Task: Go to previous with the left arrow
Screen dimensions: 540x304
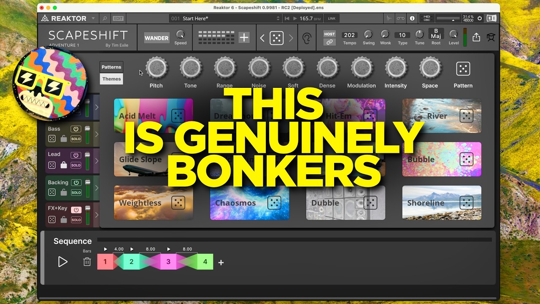Action: tap(262, 38)
